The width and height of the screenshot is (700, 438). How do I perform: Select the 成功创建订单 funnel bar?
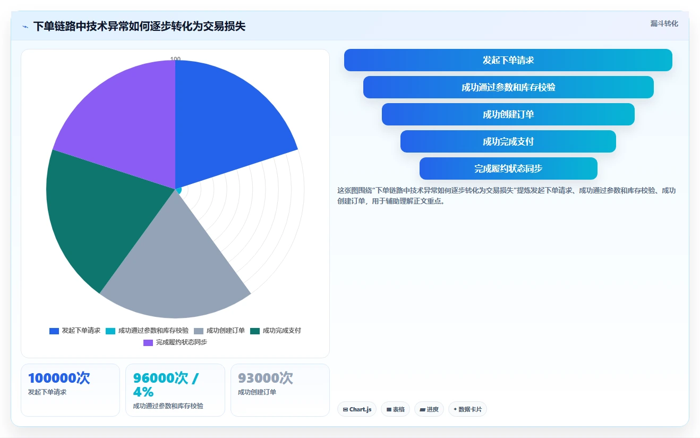click(x=508, y=114)
